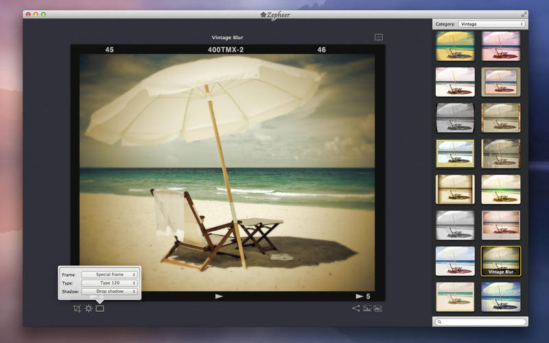Select the yellow stamp-bordered filter thumbnail
The image size is (549, 343).
(455, 153)
